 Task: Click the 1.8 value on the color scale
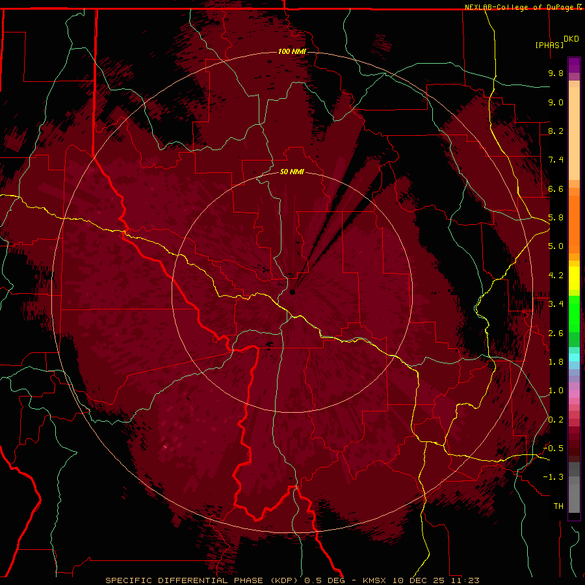pos(556,362)
